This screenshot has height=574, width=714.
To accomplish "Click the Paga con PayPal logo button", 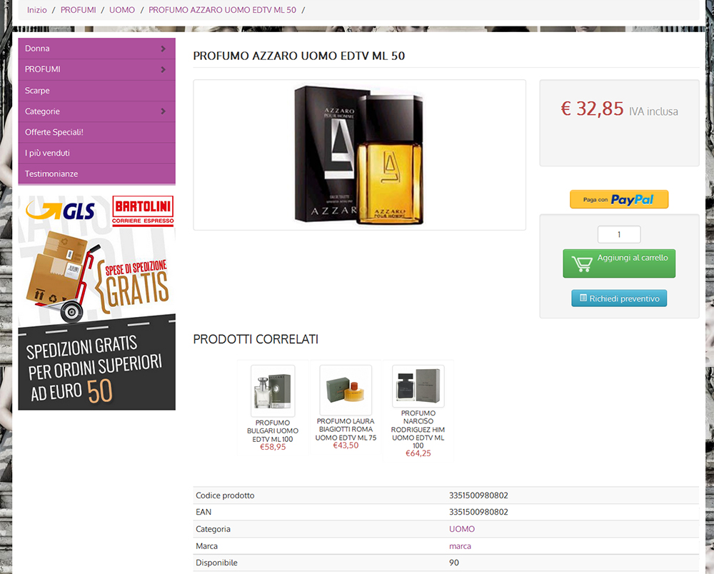I will [x=619, y=199].
